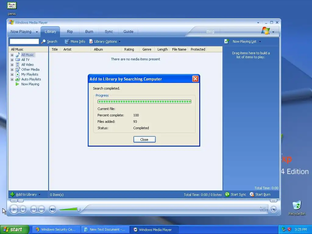
Task: Open the Now Playing tab
Action: tap(21, 32)
